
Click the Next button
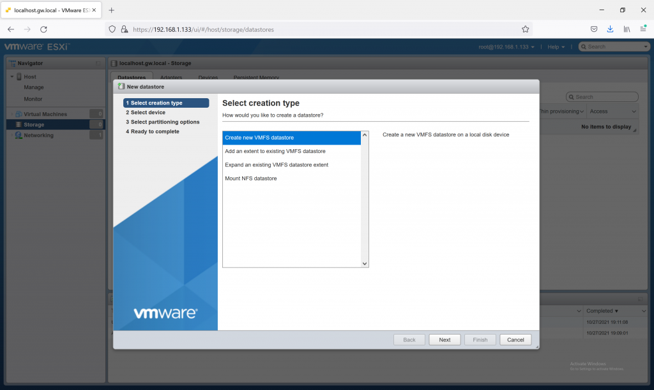(x=445, y=340)
